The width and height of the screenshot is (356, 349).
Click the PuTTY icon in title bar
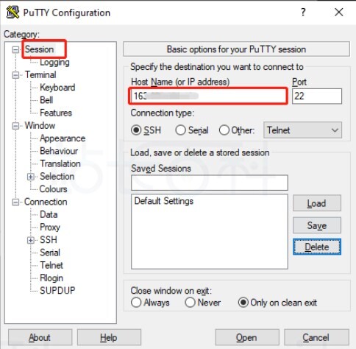click(13, 13)
